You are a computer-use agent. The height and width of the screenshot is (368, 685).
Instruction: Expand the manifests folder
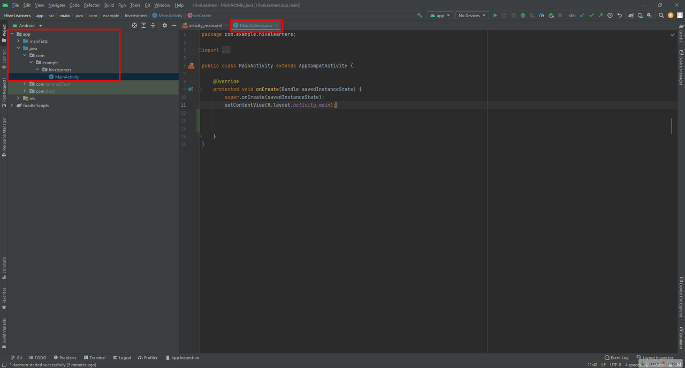point(18,41)
